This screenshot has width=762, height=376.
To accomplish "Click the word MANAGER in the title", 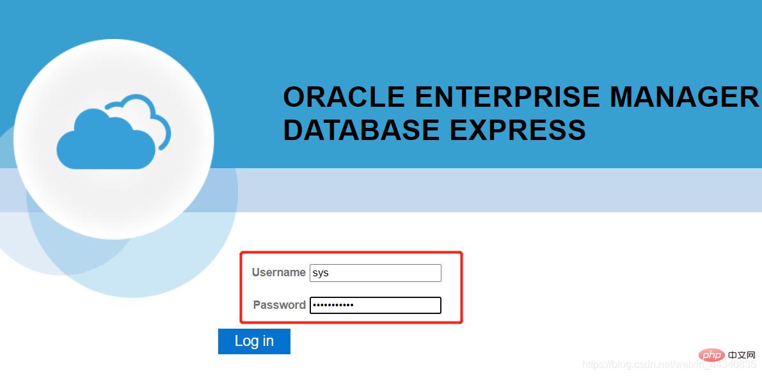I will point(683,97).
